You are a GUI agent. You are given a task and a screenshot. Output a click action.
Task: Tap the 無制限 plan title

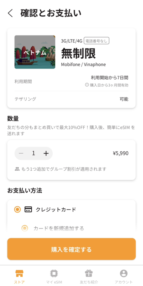point(78,53)
